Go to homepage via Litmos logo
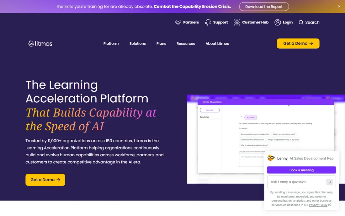The image size is (345, 216). point(40,44)
